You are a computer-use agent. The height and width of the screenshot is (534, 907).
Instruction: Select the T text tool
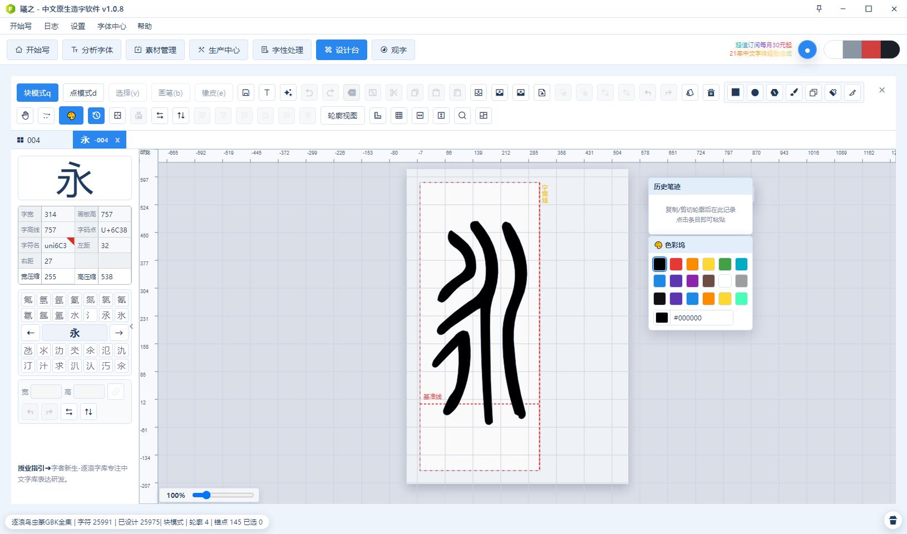tap(267, 93)
